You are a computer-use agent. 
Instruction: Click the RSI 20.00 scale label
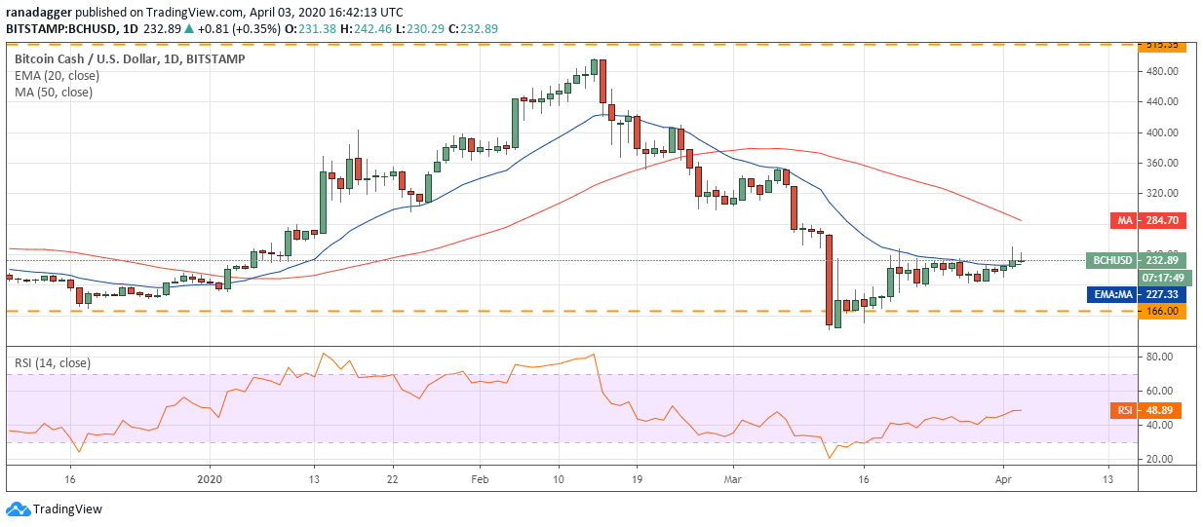click(x=1160, y=459)
